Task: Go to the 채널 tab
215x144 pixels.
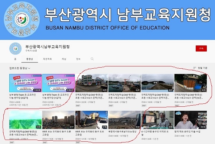Action: click(x=64, y=59)
